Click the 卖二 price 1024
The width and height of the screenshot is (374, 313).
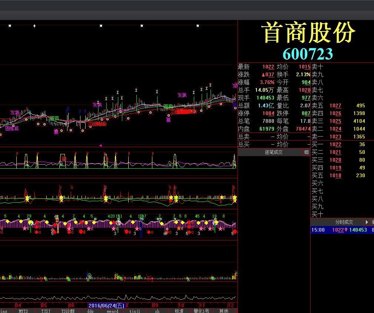[335, 129]
